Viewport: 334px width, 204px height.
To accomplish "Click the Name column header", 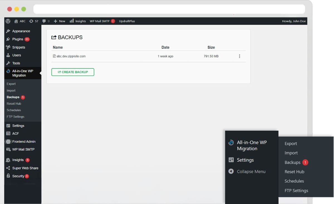I will [x=58, y=47].
